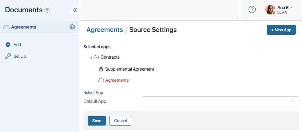The height and width of the screenshot is (132, 302).
Task: Open the Default App dropdown
Action: (220, 101)
